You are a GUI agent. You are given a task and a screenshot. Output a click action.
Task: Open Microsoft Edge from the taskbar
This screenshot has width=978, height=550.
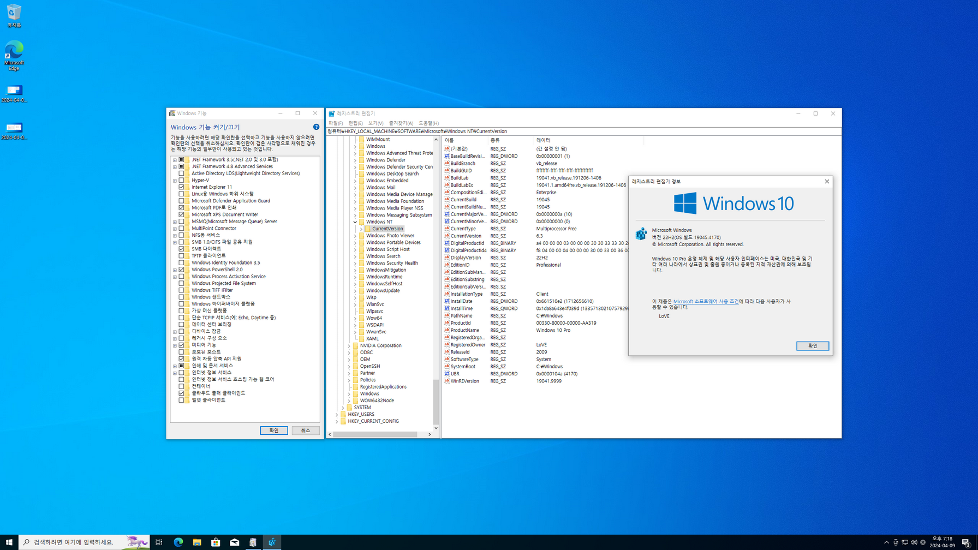pyautogui.click(x=178, y=542)
